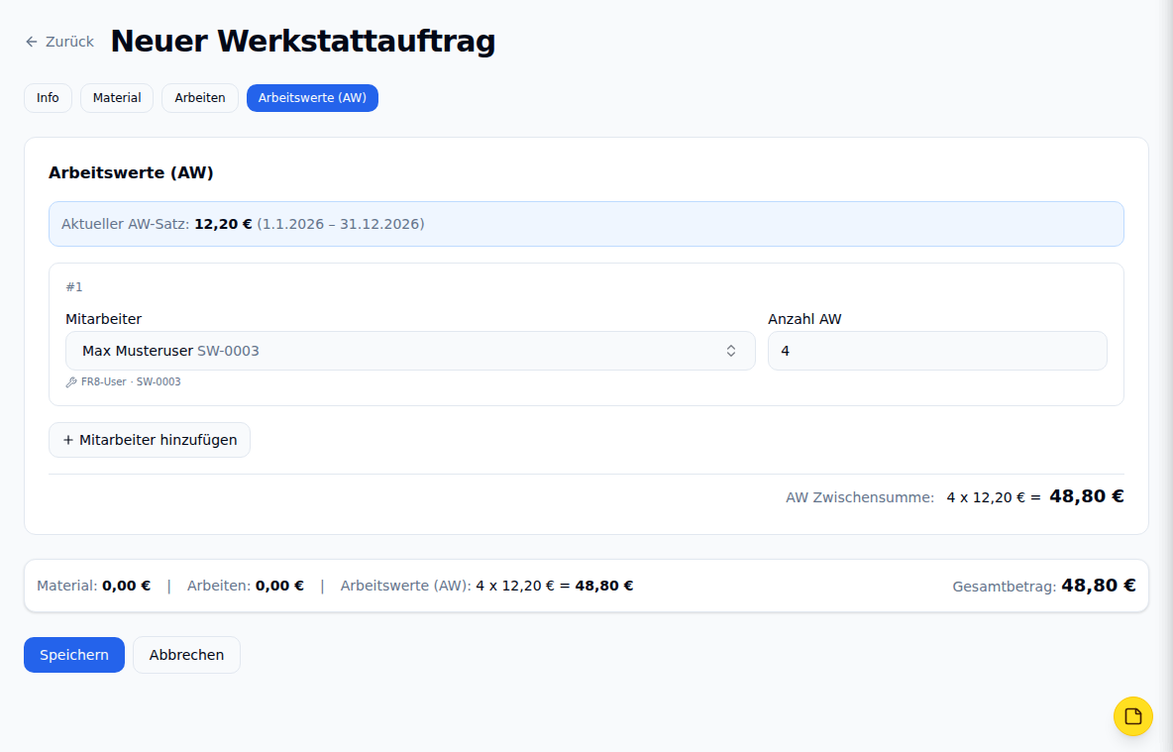
Task: Click the AW Zwischensumme 48,80 € amount
Action: pos(1086,496)
